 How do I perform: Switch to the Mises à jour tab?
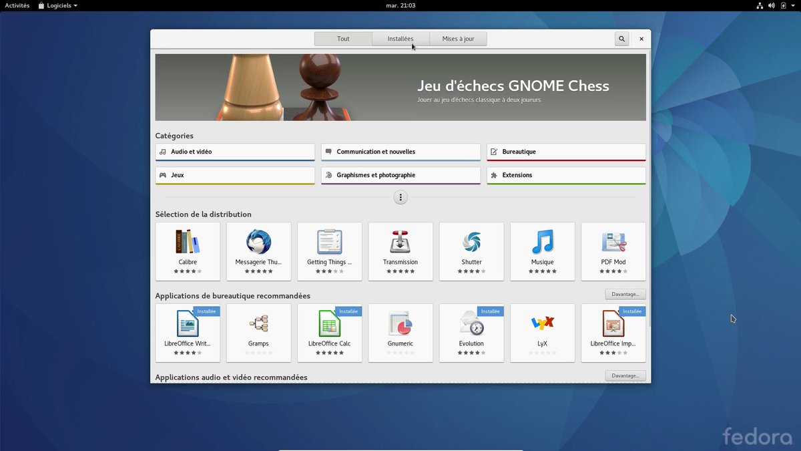point(458,39)
